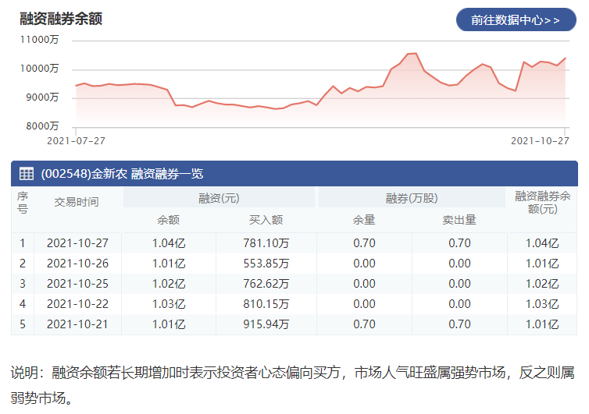Click the 说明 explanatory note paragraph
The height and width of the screenshot is (414, 589).
pos(292,384)
